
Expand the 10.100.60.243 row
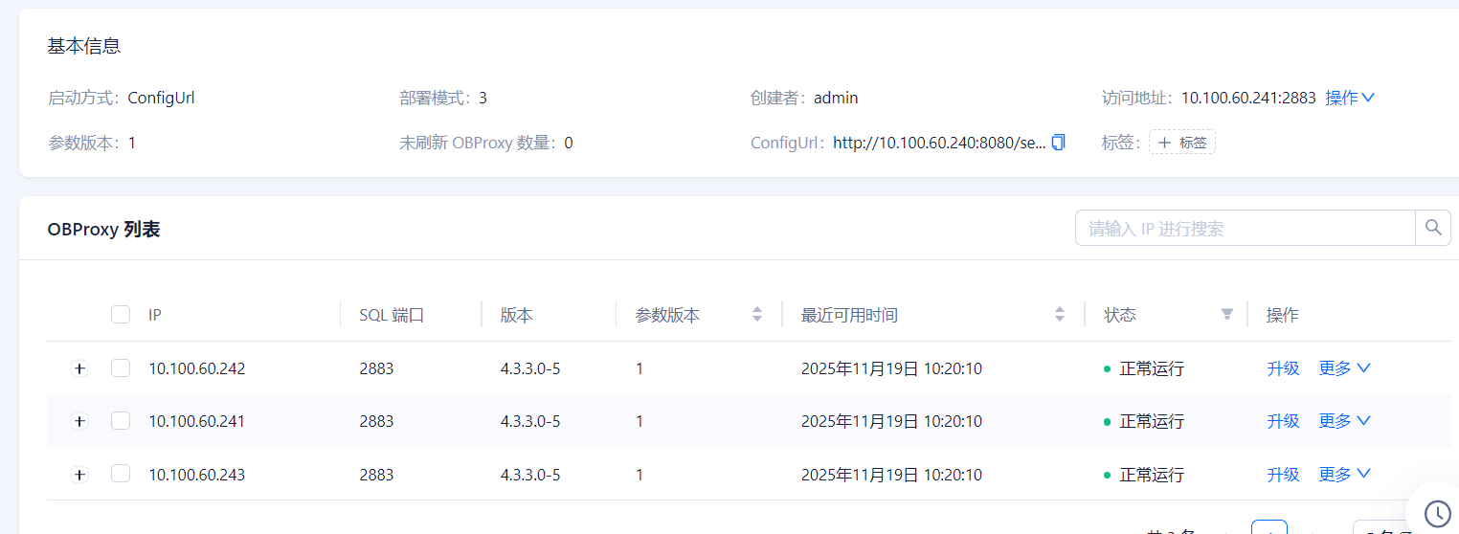pyautogui.click(x=79, y=475)
